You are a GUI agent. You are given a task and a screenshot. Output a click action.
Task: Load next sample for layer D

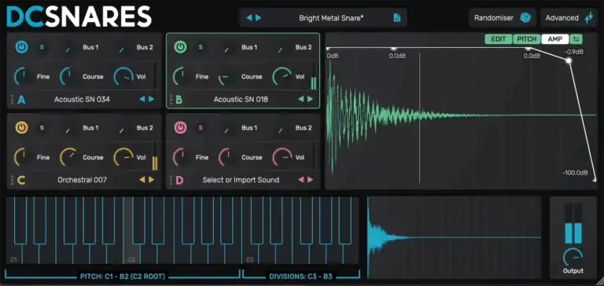[311, 180]
